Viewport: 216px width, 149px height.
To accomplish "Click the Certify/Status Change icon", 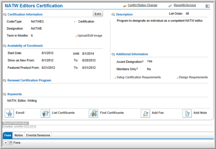I will 125,6.
